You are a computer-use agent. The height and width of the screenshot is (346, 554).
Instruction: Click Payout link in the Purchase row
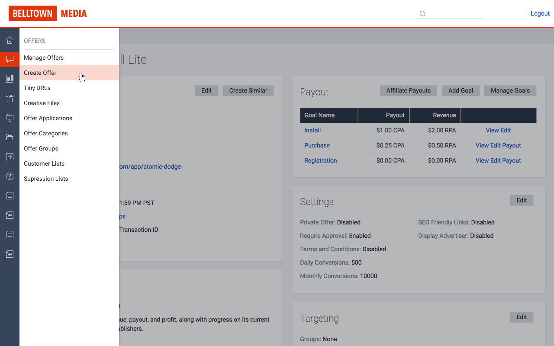(512, 145)
